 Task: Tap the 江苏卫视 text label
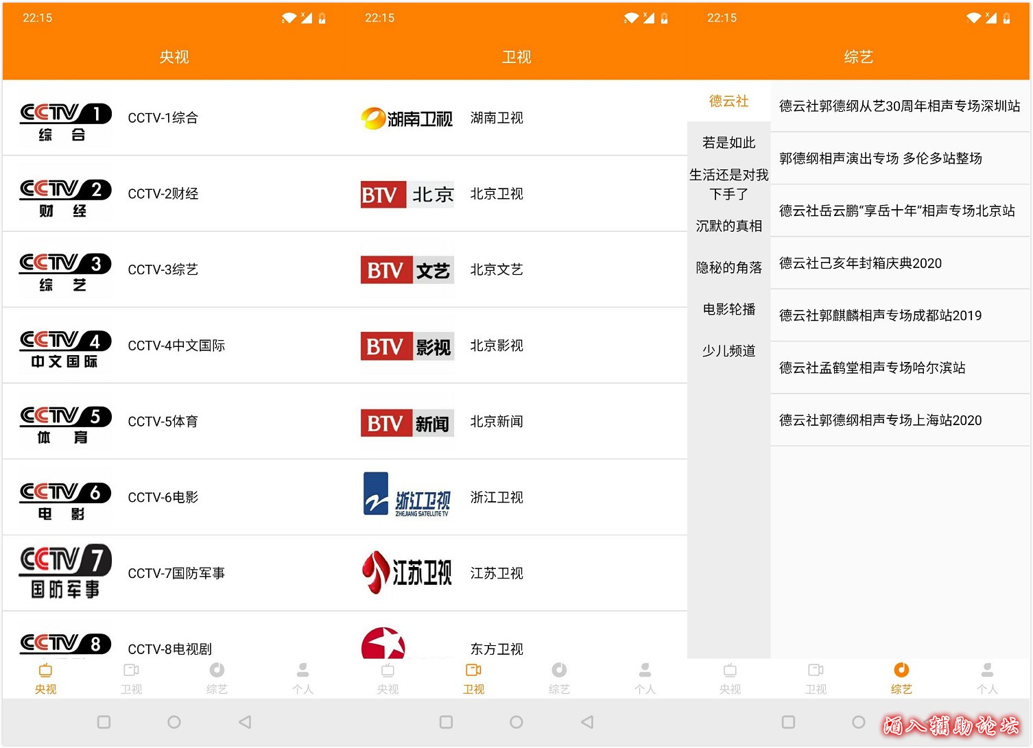497,573
